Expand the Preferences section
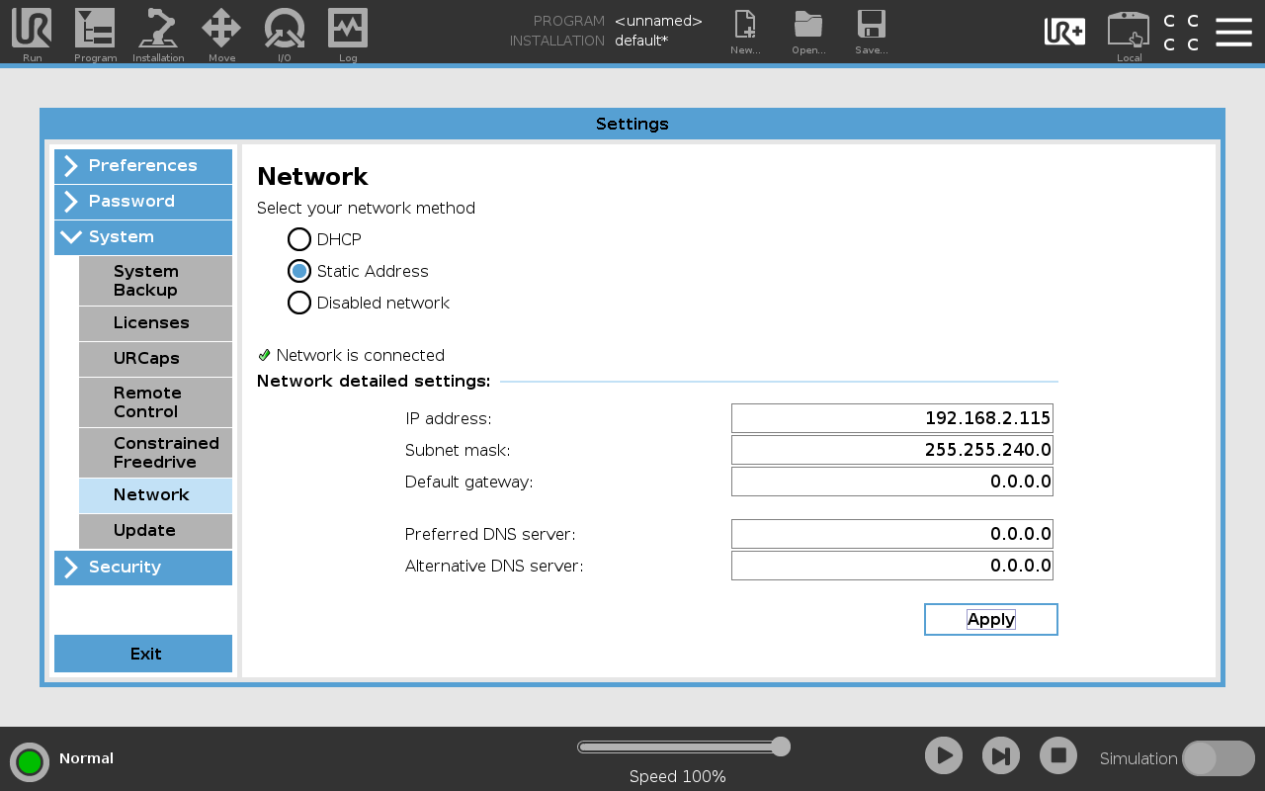 (143, 166)
